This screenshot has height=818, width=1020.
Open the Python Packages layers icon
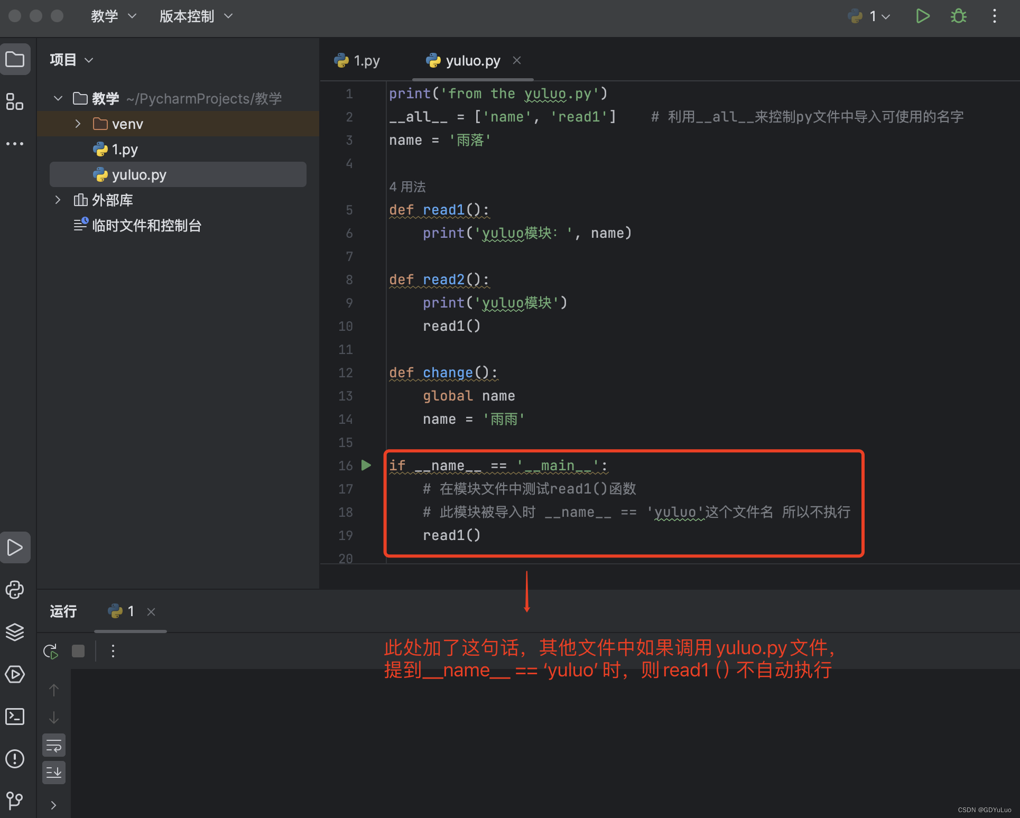[x=15, y=632]
